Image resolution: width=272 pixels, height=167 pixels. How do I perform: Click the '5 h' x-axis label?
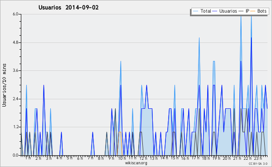[x=69, y=158]
